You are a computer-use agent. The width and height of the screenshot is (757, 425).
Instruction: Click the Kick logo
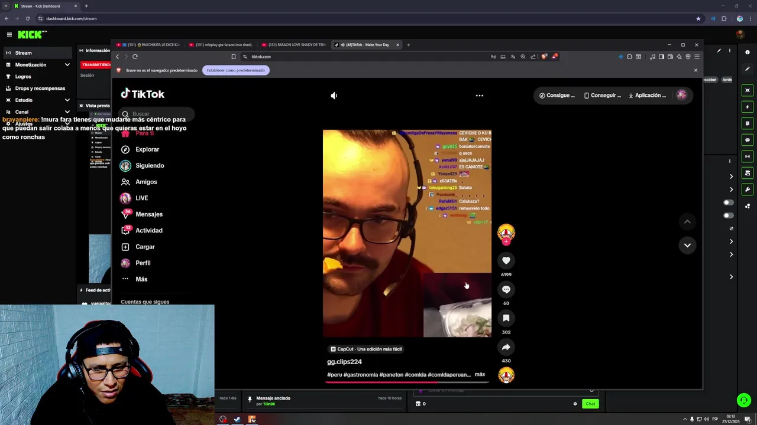tap(30, 35)
